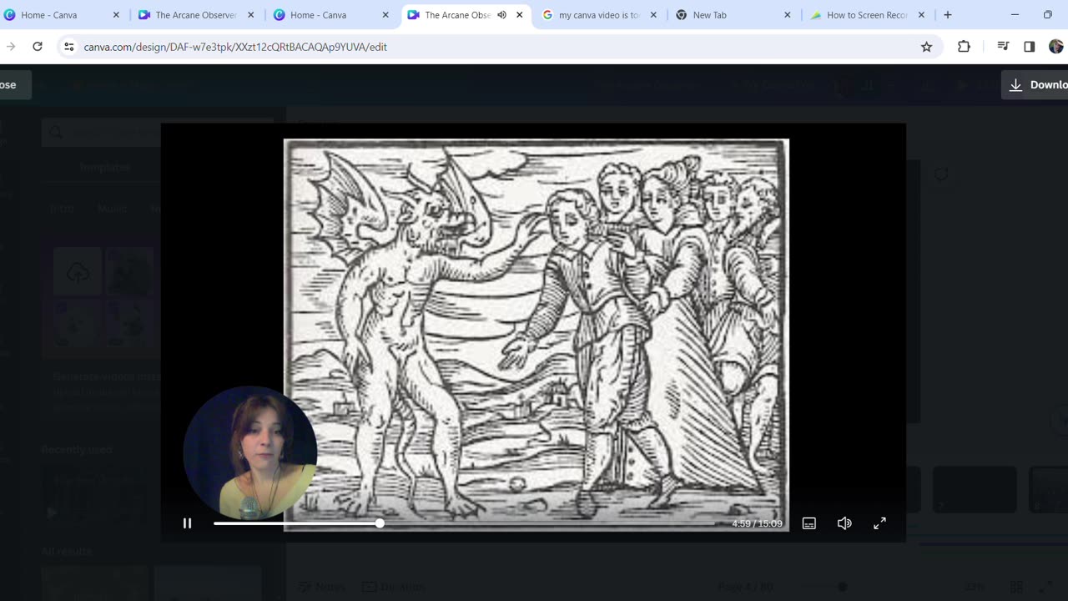
Task: Bookmark this page with the star icon
Action: [x=926, y=47]
